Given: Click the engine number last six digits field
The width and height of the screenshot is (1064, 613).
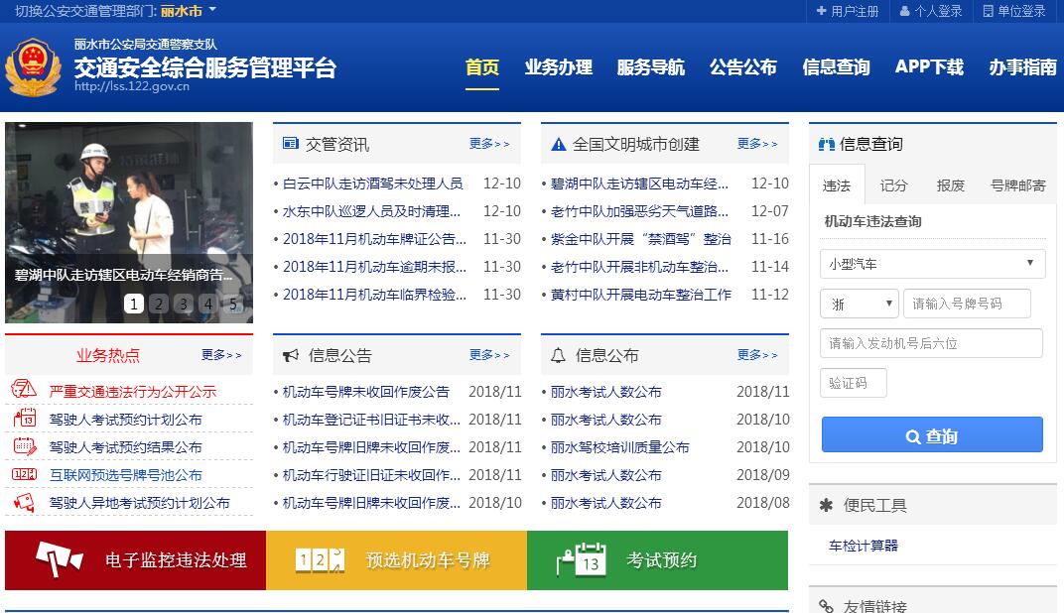Looking at the screenshot, I should [931, 343].
